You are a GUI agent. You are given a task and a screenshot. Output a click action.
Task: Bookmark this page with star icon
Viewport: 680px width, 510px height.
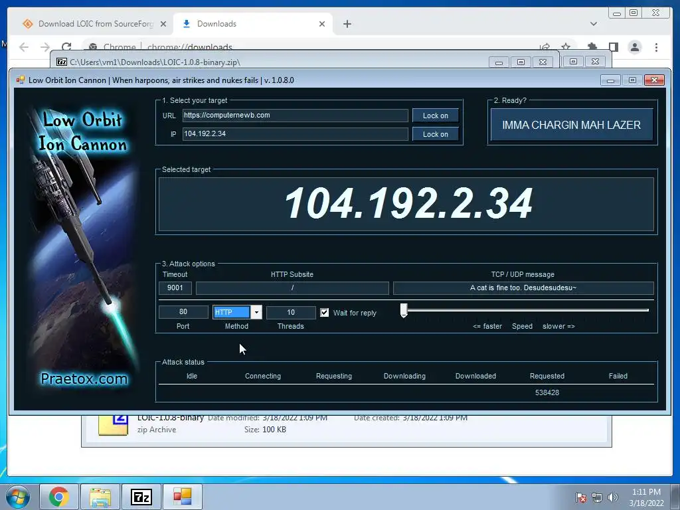pos(566,47)
